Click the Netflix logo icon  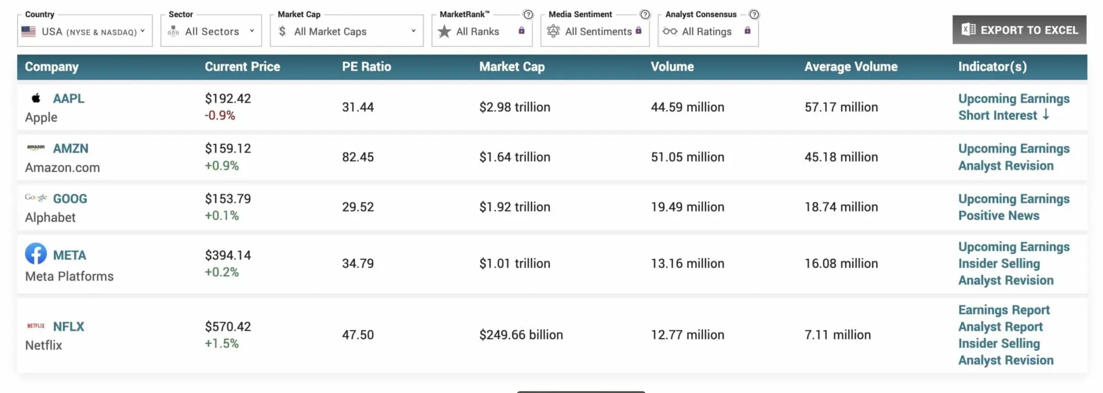(x=35, y=326)
